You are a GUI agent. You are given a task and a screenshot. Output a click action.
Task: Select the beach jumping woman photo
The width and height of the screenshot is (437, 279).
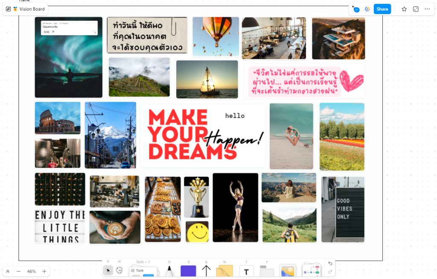click(291, 136)
